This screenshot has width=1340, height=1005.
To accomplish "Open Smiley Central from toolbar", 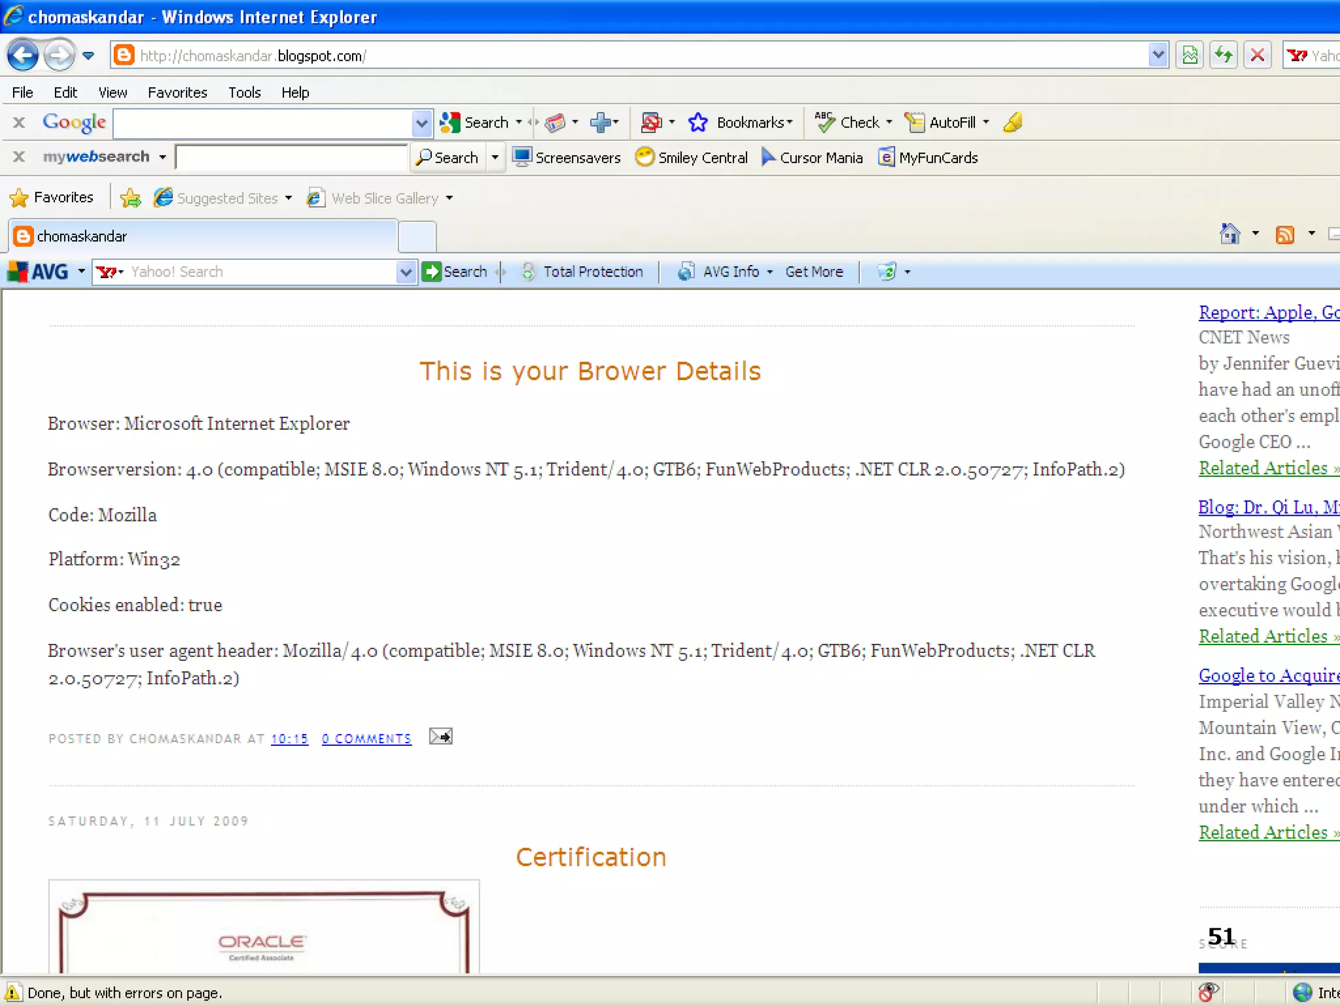I will 692,158.
